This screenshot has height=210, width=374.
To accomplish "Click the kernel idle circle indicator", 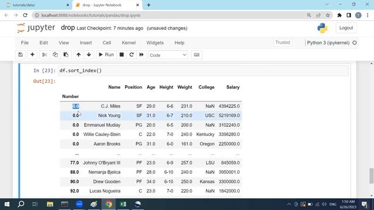I will (x=355, y=43).
